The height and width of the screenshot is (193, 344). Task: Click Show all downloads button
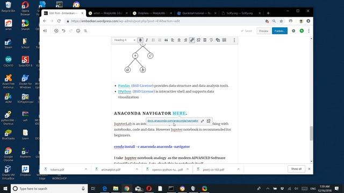tap(296, 169)
